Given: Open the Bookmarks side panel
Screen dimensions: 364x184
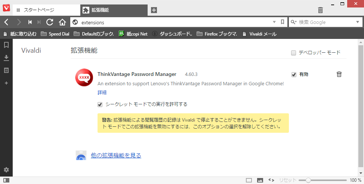Looking at the screenshot, I should pyautogui.click(x=6, y=45).
